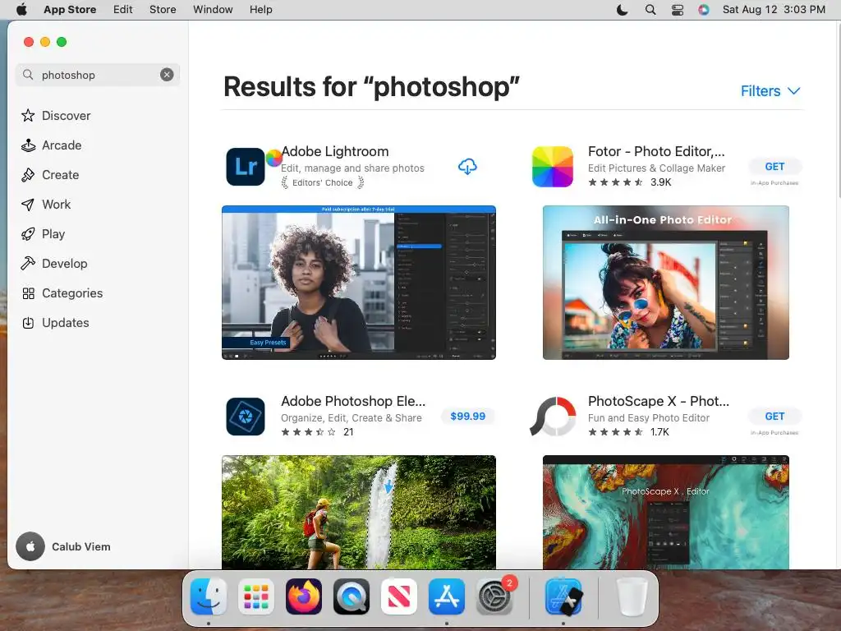Open the Arcade section
The image size is (841, 631).
(52, 145)
